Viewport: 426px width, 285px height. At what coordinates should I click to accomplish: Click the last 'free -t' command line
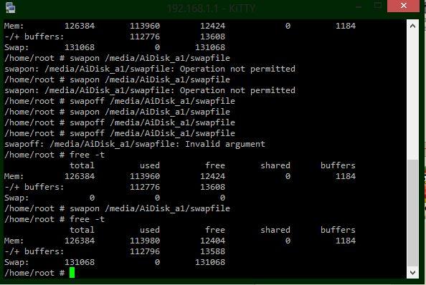[55, 219]
